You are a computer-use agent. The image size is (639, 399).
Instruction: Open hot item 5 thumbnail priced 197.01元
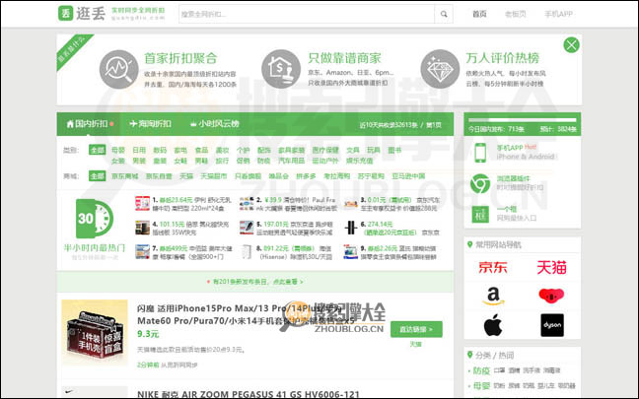[x=247, y=228]
